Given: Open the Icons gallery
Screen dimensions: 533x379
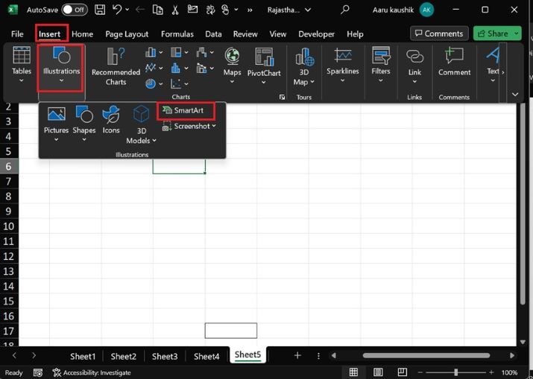Looking at the screenshot, I should click(111, 119).
